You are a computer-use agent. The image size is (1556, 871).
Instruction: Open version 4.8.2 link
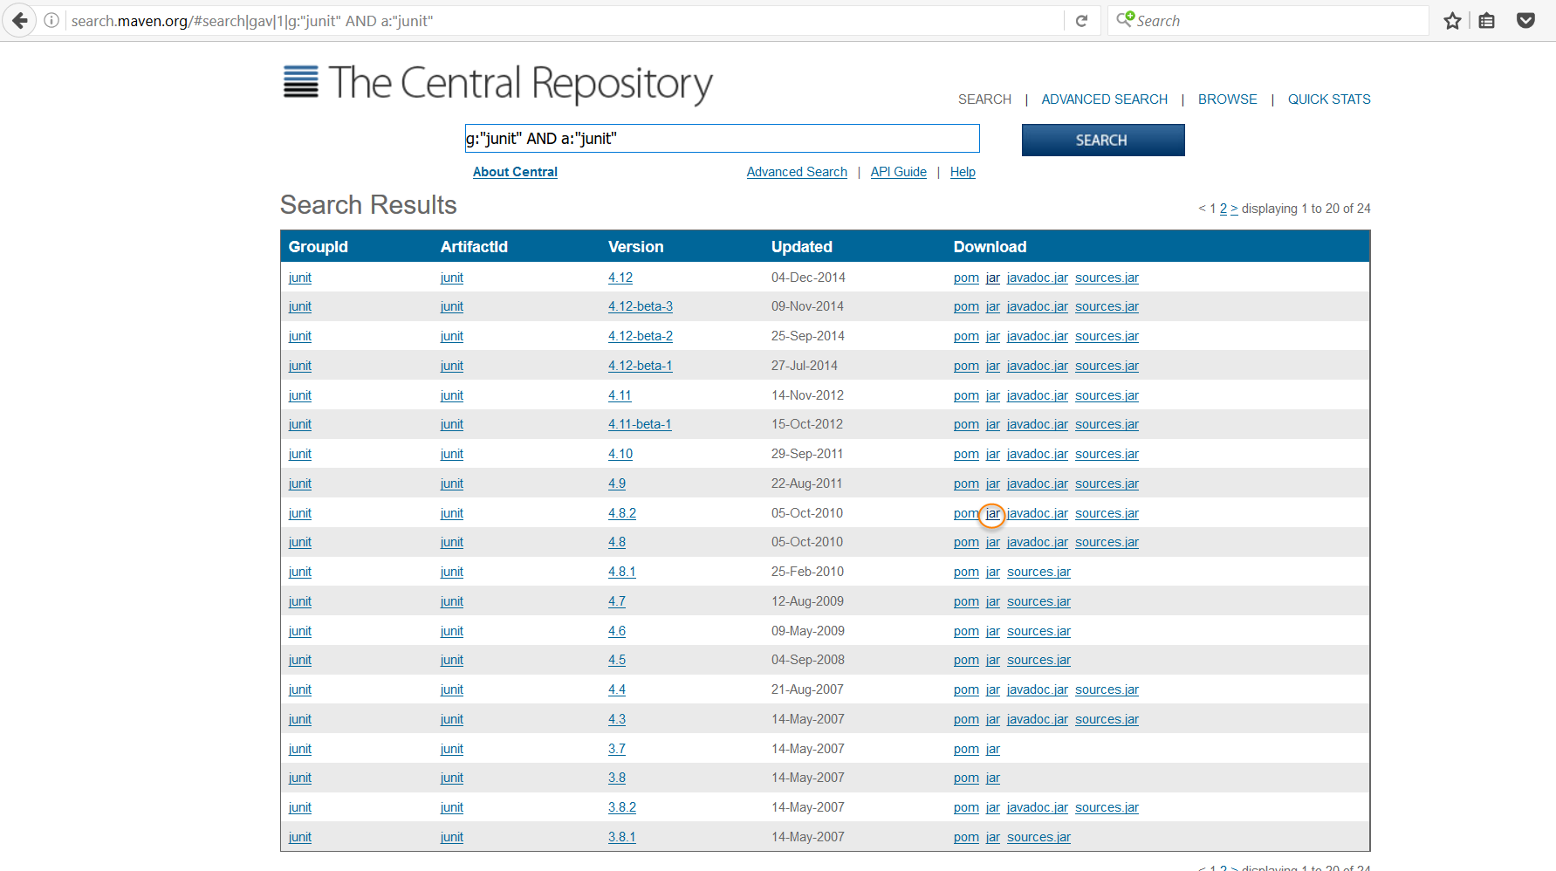click(x=622, y=513)
